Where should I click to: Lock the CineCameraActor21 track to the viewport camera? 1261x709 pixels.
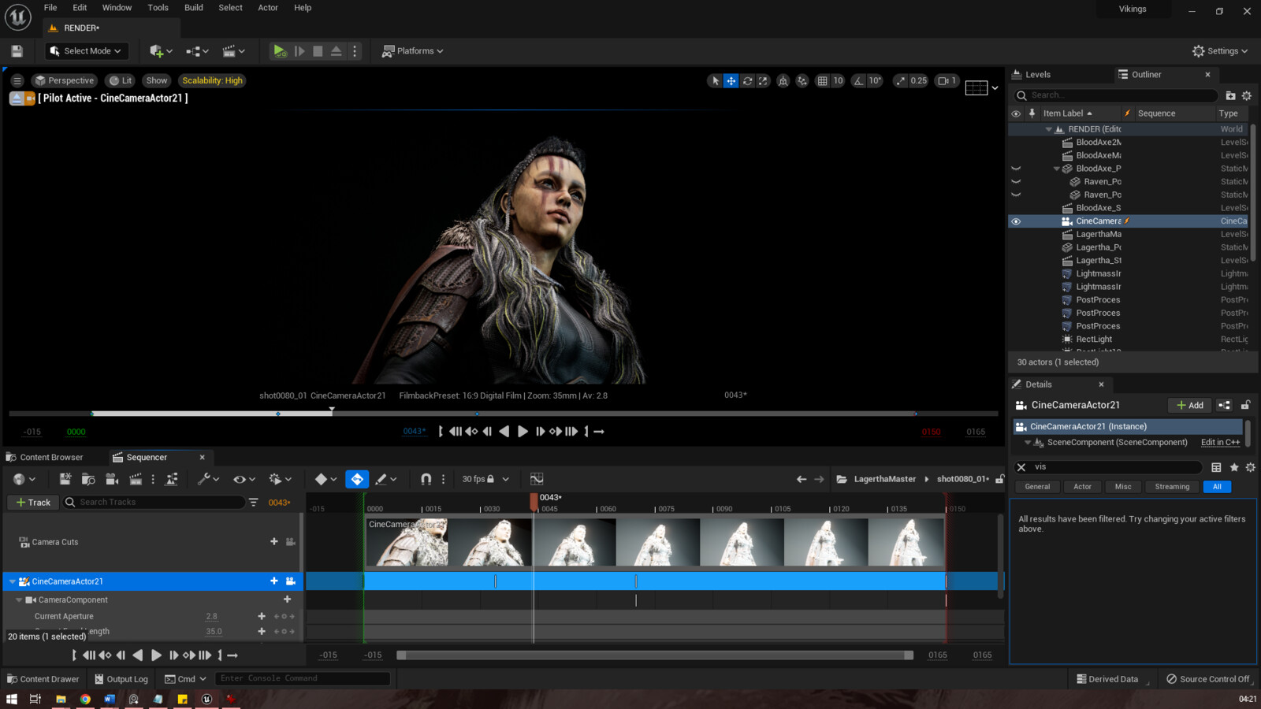click(x=290, y=581)
